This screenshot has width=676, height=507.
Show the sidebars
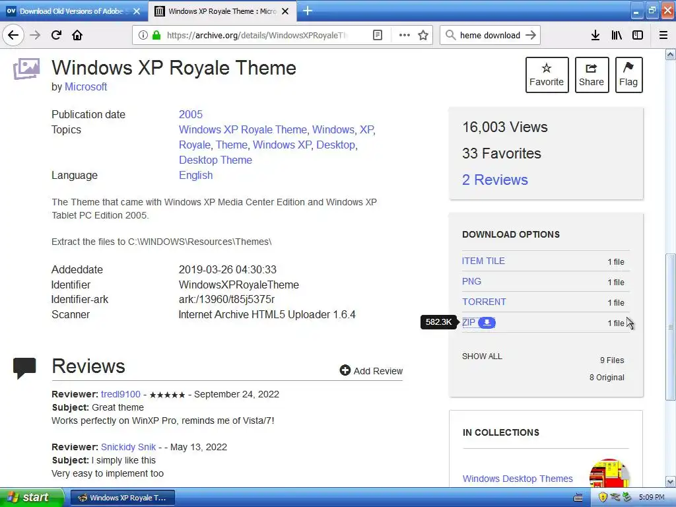point(638,35)
